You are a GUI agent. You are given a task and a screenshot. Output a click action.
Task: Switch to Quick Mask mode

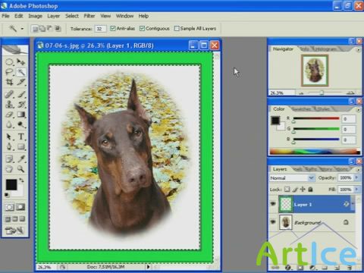pyautogui.click(x=20, y=207)
